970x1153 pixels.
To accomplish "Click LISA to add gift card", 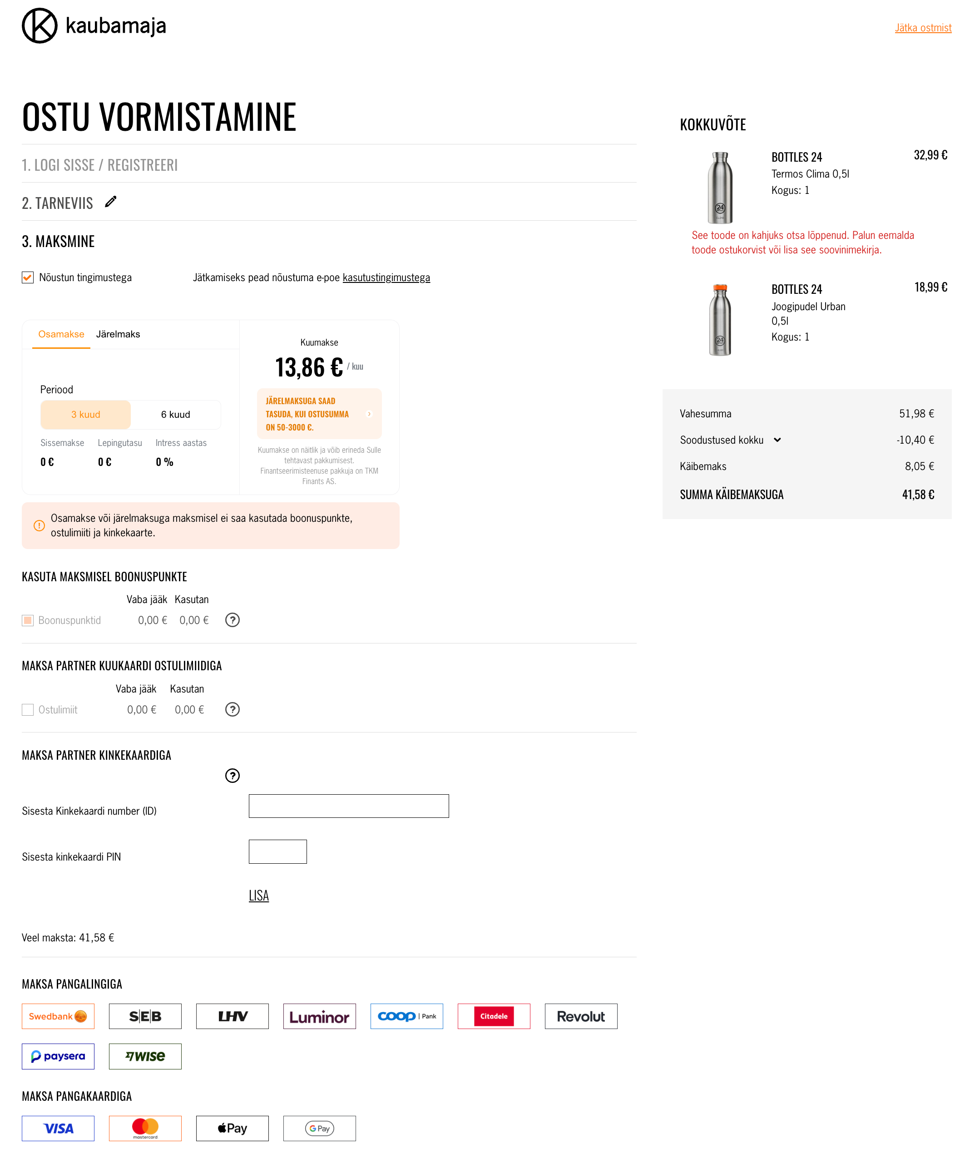I will [x=258, y=896].
